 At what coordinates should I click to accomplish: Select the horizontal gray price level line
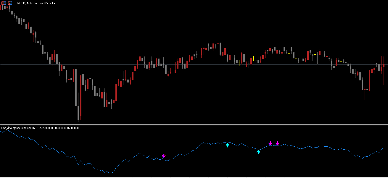point(192,64)
